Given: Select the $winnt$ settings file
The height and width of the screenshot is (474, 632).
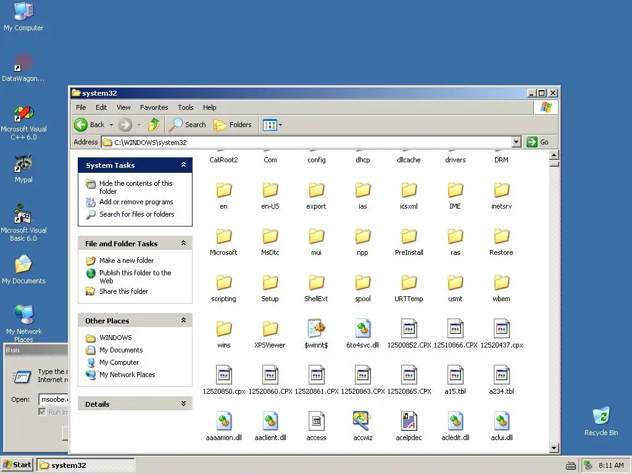Looking at the screenshot, I should 317,335.
